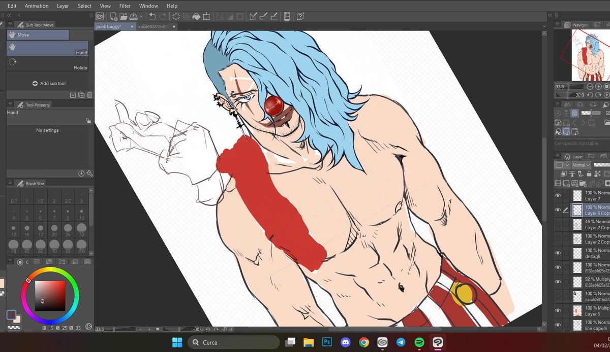The width and height of the screenshot is (610, 352).
Task: Click the Scale/Rotate transform icon
Action: [206, 16]
